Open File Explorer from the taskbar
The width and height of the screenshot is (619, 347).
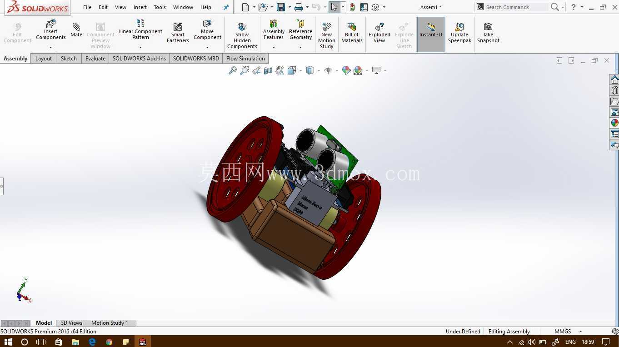click(75, 342)
